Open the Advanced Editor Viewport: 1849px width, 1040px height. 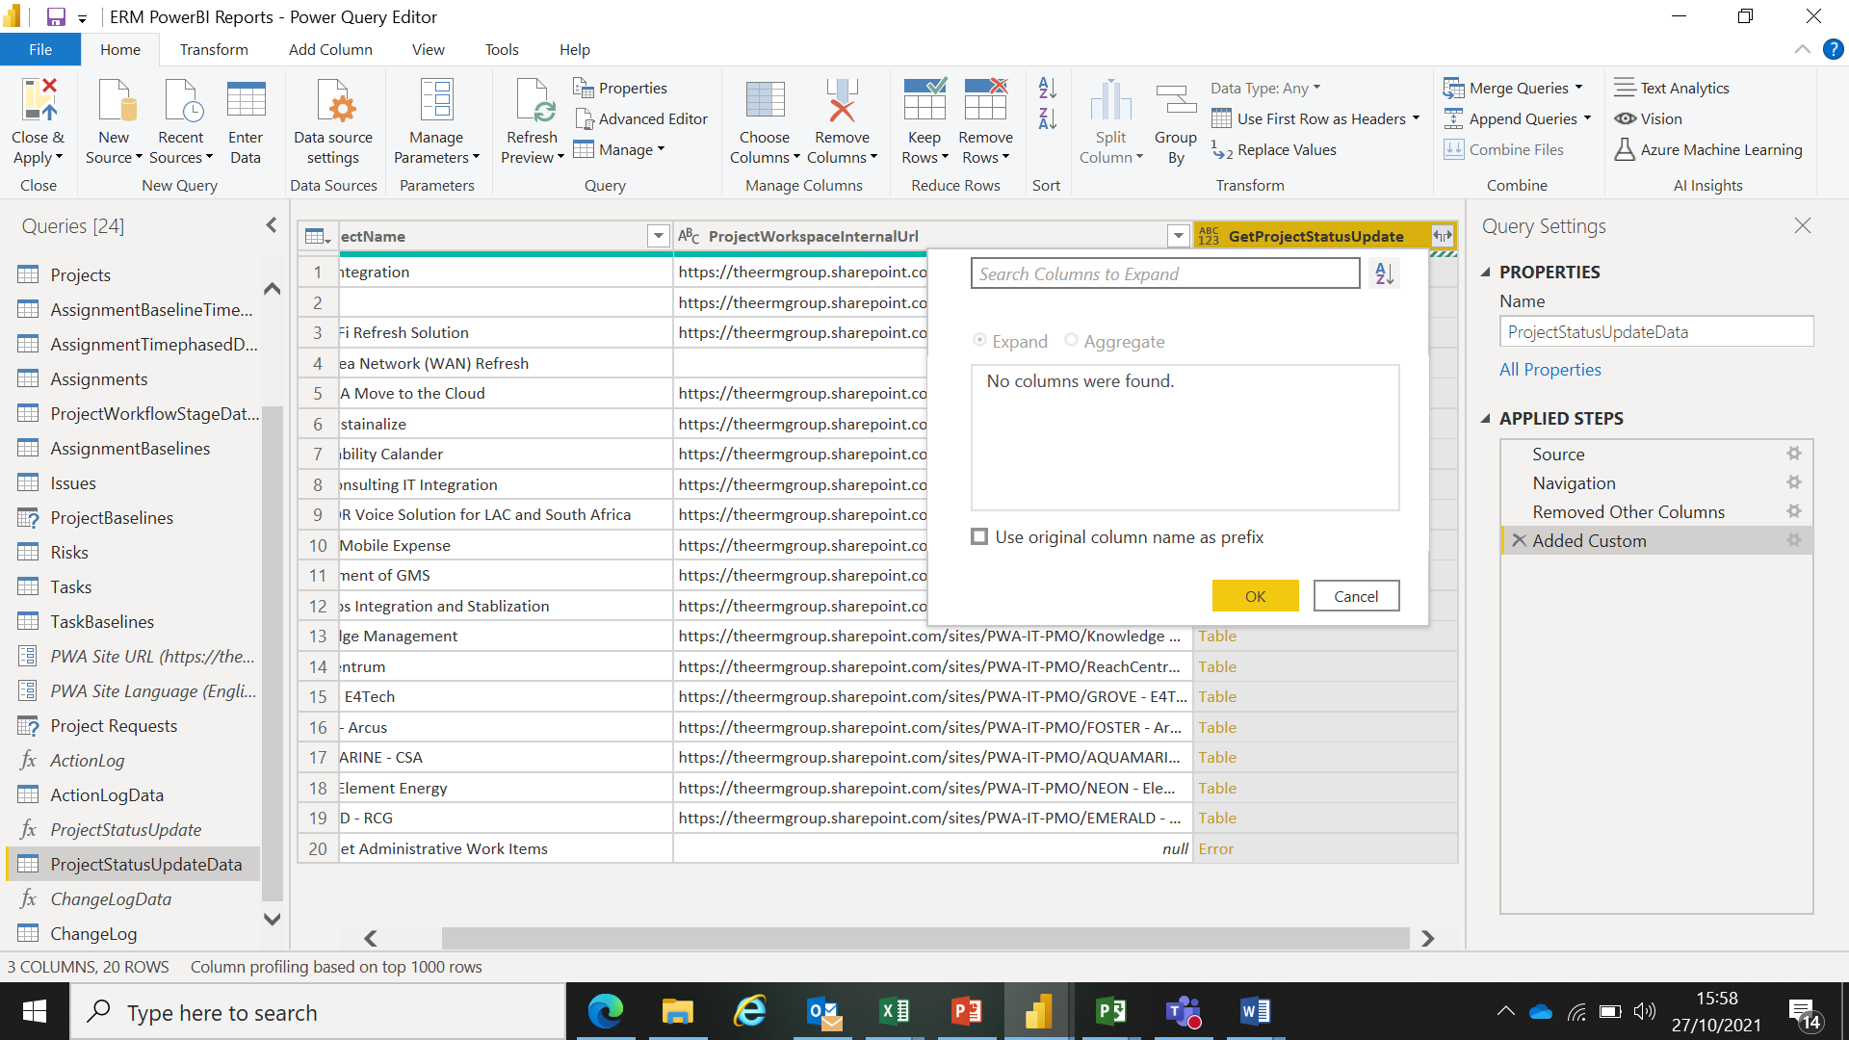pos(641,118)
